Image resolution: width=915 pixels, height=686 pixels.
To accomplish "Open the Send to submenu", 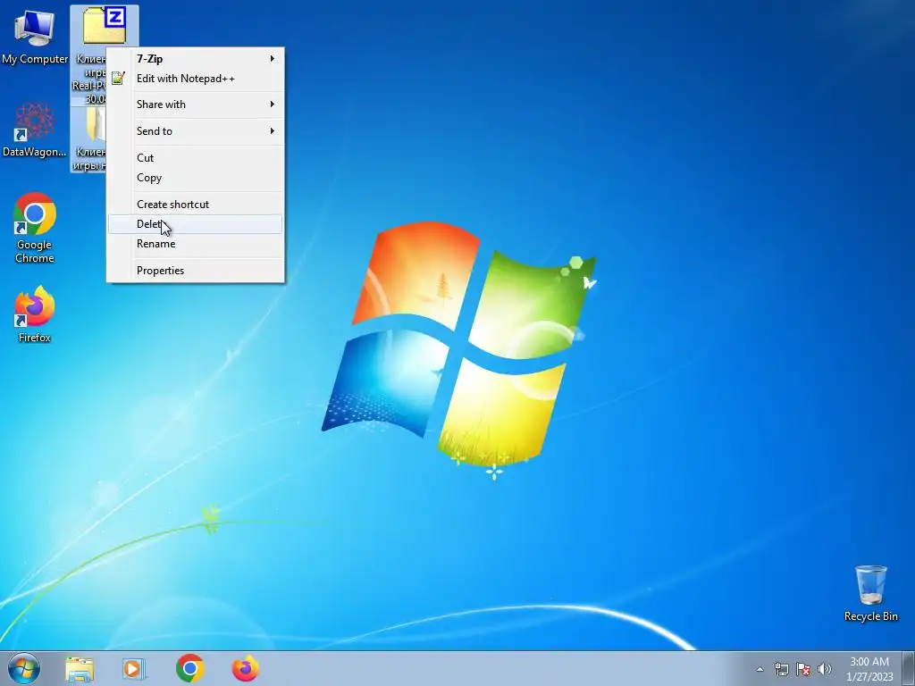I will click(x=196, y=131).
